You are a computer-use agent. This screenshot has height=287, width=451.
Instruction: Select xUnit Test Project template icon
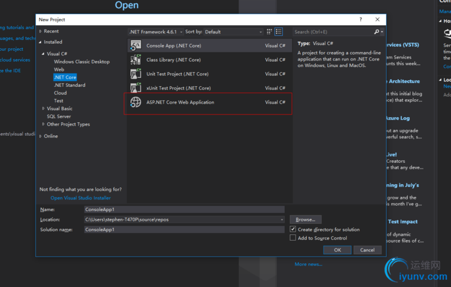pyautogui.click(x=135, y=88)
